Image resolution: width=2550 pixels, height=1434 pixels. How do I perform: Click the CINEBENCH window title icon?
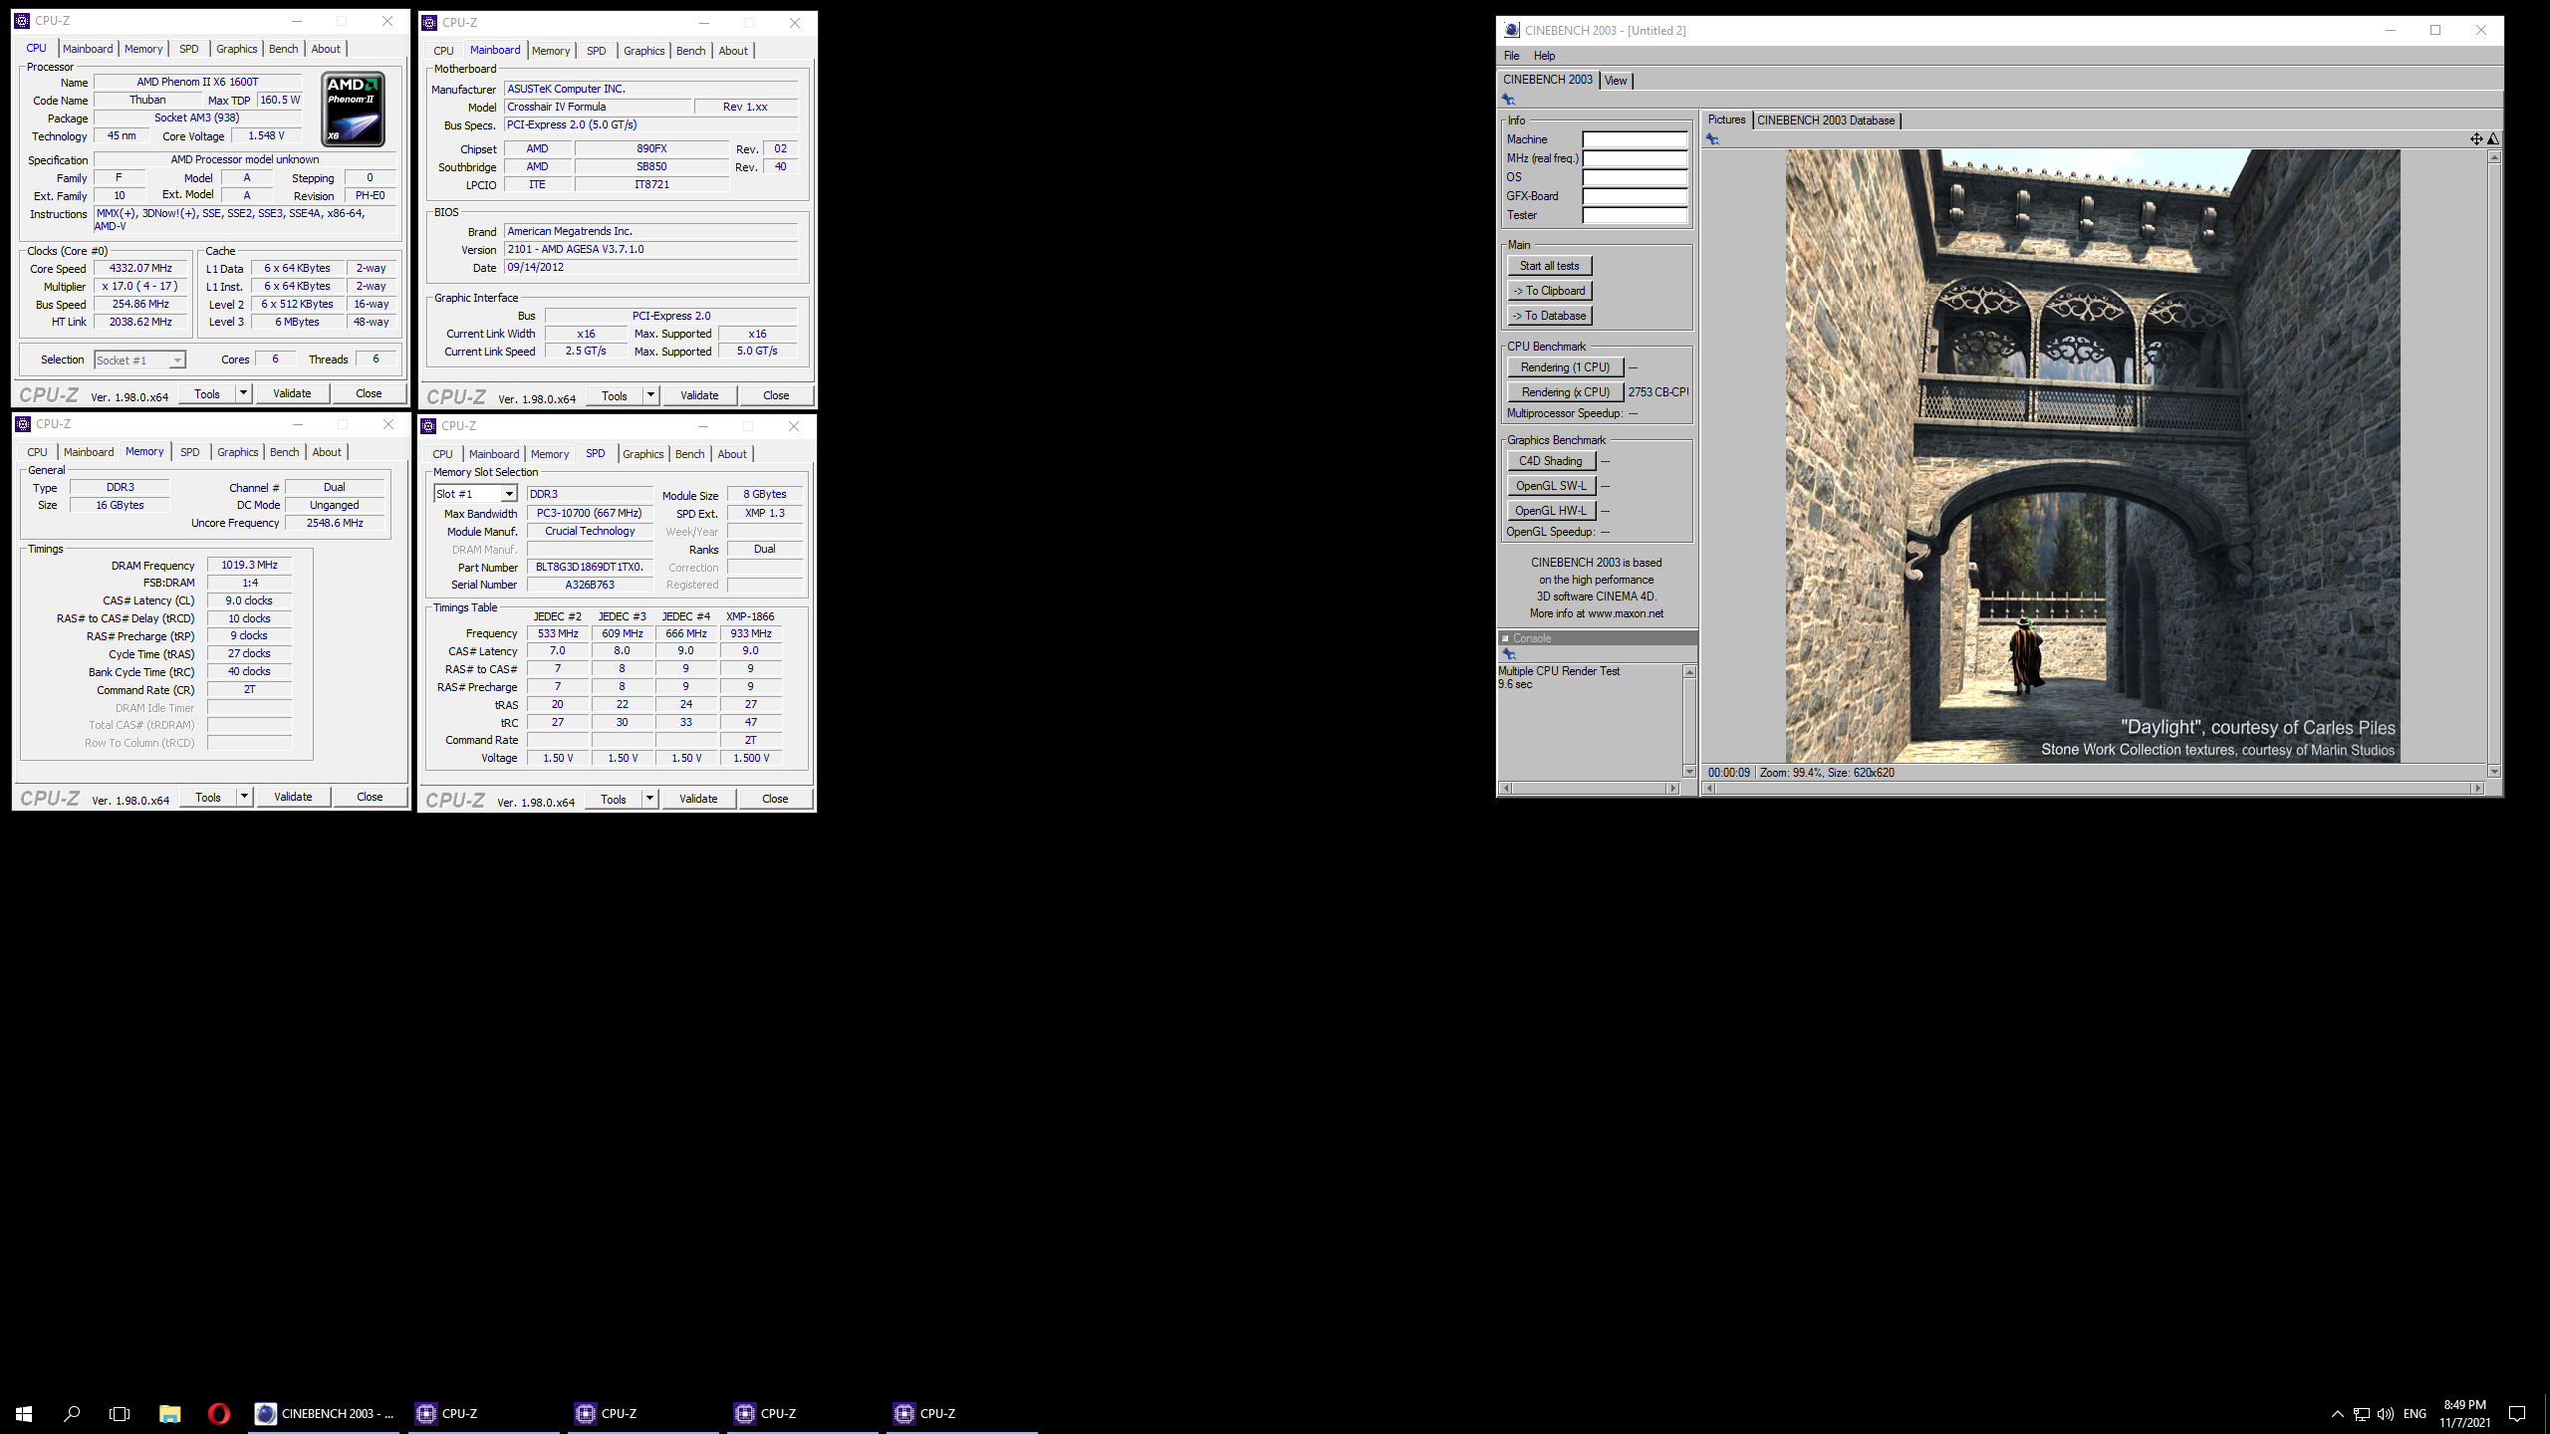pyautogui.click(x=1512, y=30)
